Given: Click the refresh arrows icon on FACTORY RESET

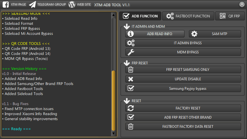Looking at the screenshot, I should click(131, 108).
